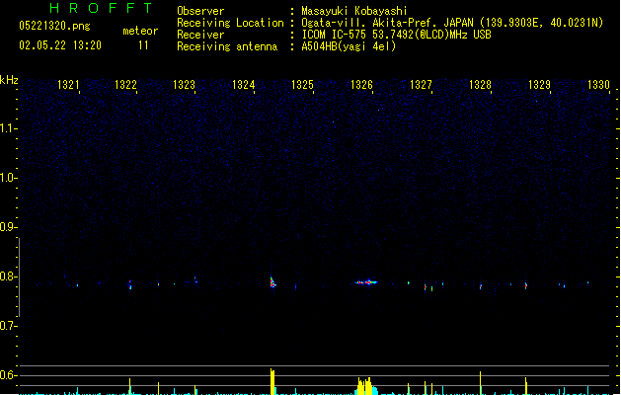Click the meteor count 11
The width and height of the screenshot is (621, 395).
point(143,45)
